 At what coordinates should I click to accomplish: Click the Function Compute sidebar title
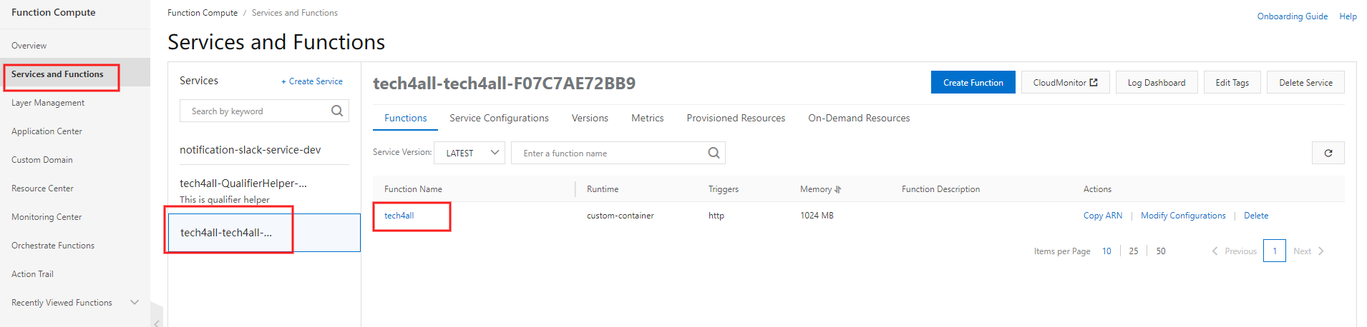click(54, 12)
